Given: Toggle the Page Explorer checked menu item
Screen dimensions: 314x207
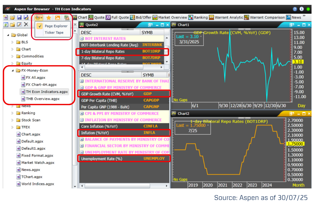Looking at the screenshot, I should [x=53, y=26].
